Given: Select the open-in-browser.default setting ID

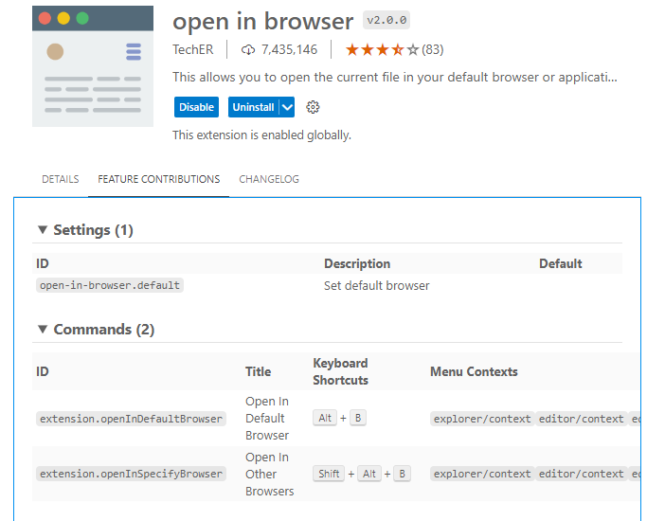Looking at the screenshot, I should (110, 285).
